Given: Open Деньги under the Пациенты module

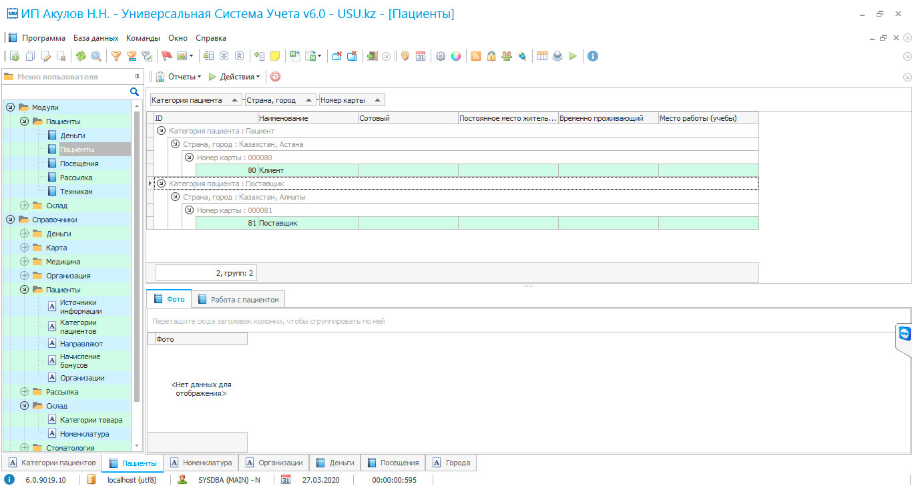Looking at the screenshot, I should pos(72,136).
